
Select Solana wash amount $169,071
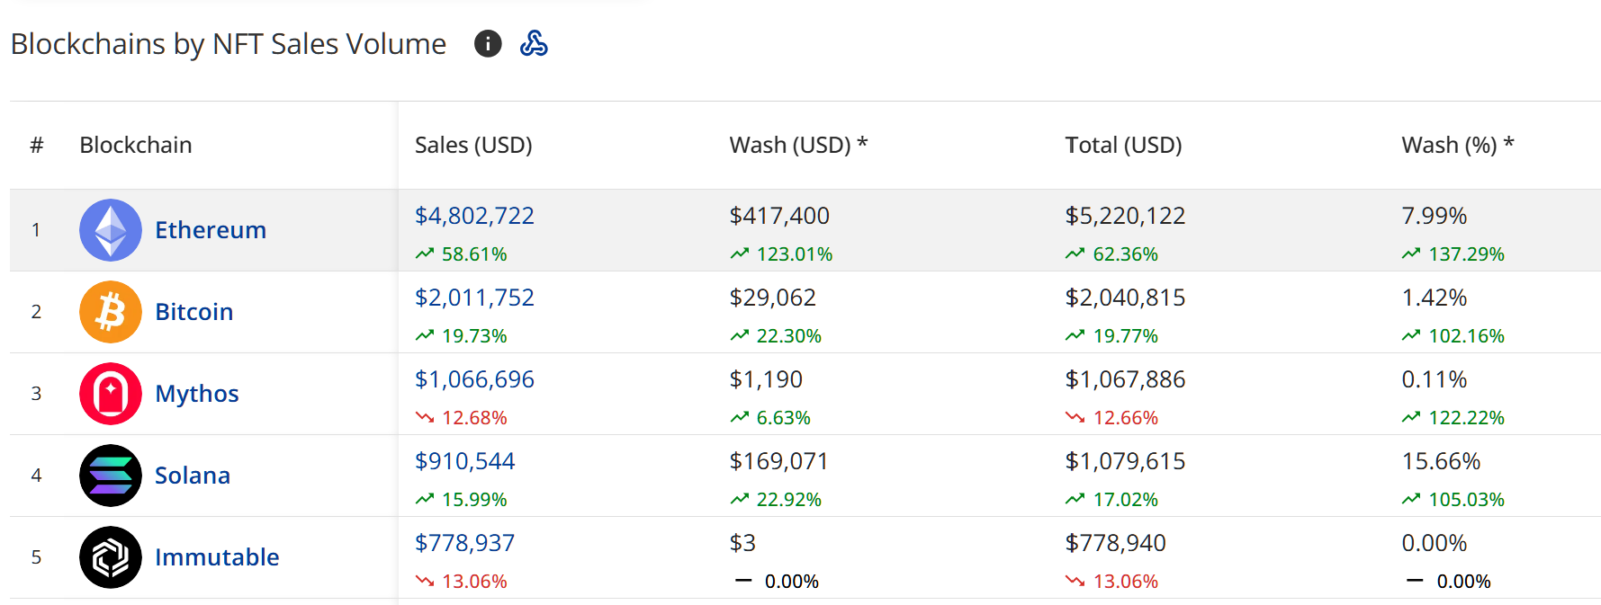coord(778,461)
